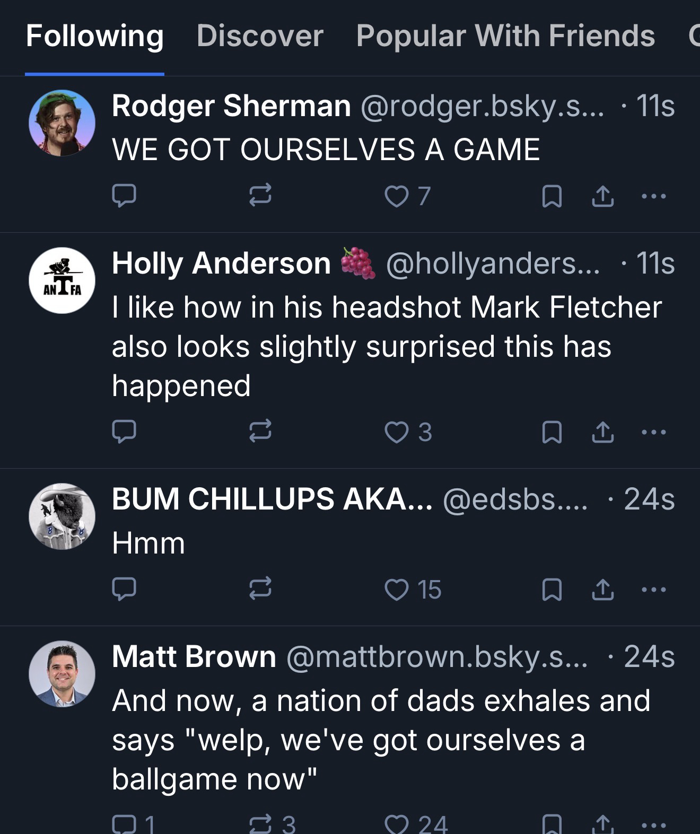The width and height of the screenshot is (700, 834).
Task: Reply to Holly Anderson's post
Action: (124, 431)
